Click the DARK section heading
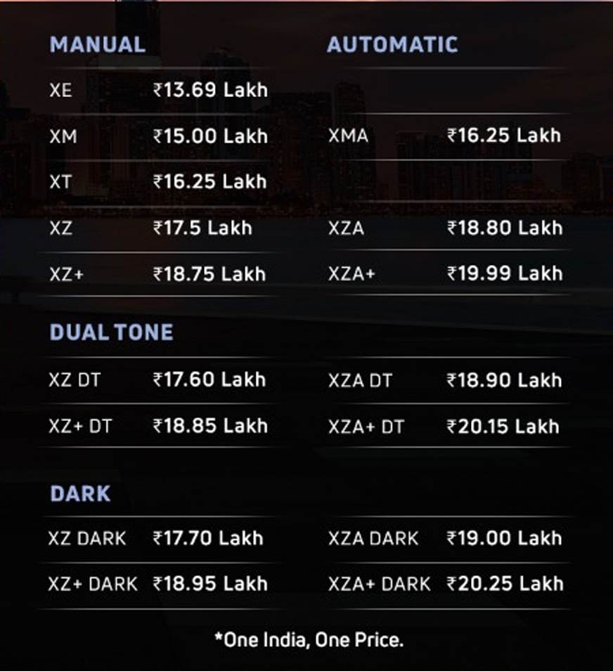 coord(80,493)
